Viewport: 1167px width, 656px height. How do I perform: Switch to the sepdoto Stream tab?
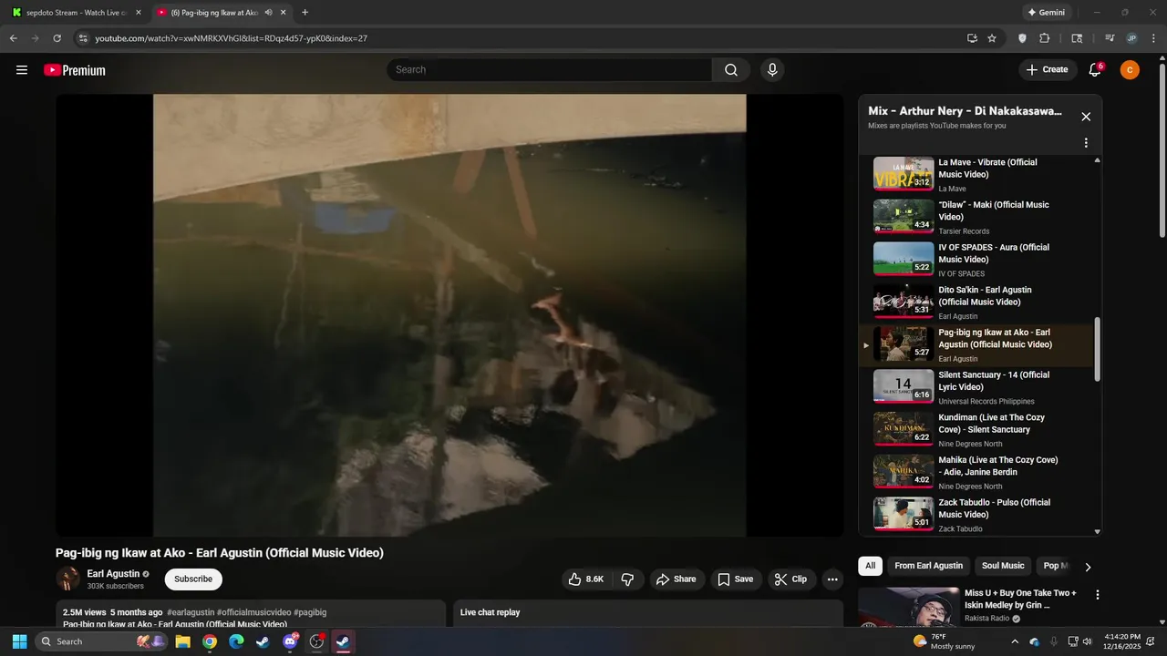pyautogui.click(x=76, y=13)
